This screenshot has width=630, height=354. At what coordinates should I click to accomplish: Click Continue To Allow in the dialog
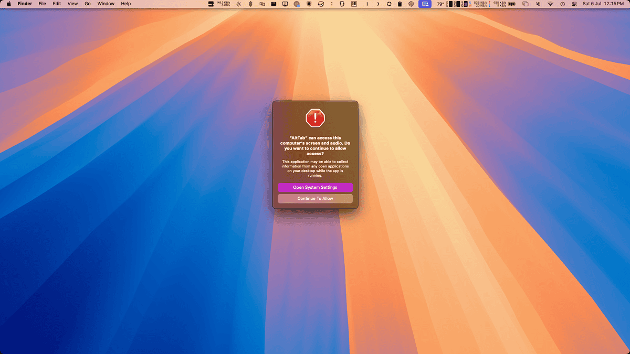pyautogui.click(x=314, y=198)
